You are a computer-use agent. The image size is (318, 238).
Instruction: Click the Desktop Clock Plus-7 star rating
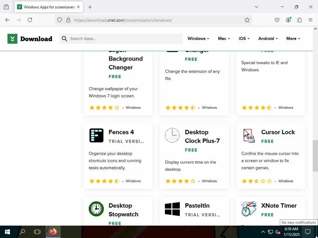[x=180, y=181]
